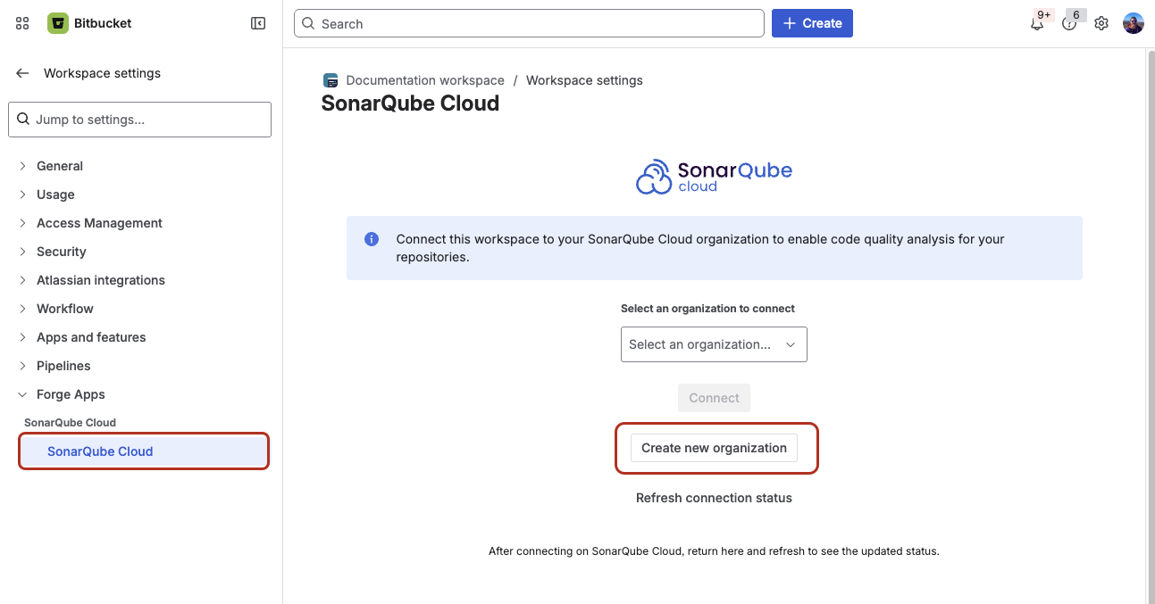1155x604 pixels.
Task: Click the Documentation workspace icon in breadcrumb
Action: pos(331,80)
